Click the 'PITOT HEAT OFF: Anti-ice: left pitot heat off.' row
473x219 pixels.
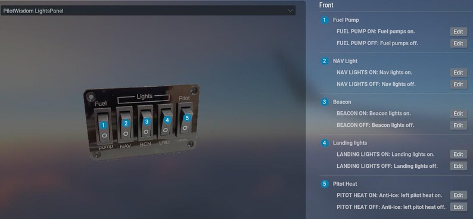(x=391, y=207)
